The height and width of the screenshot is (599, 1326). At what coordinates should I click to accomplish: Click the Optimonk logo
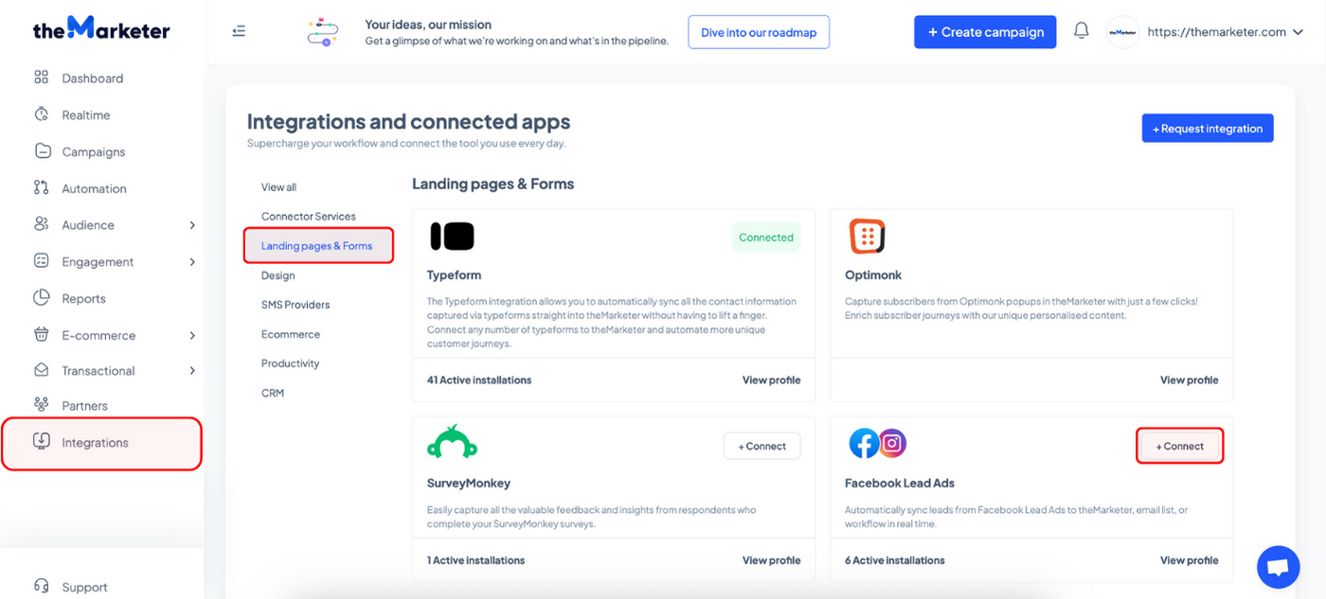867,237
